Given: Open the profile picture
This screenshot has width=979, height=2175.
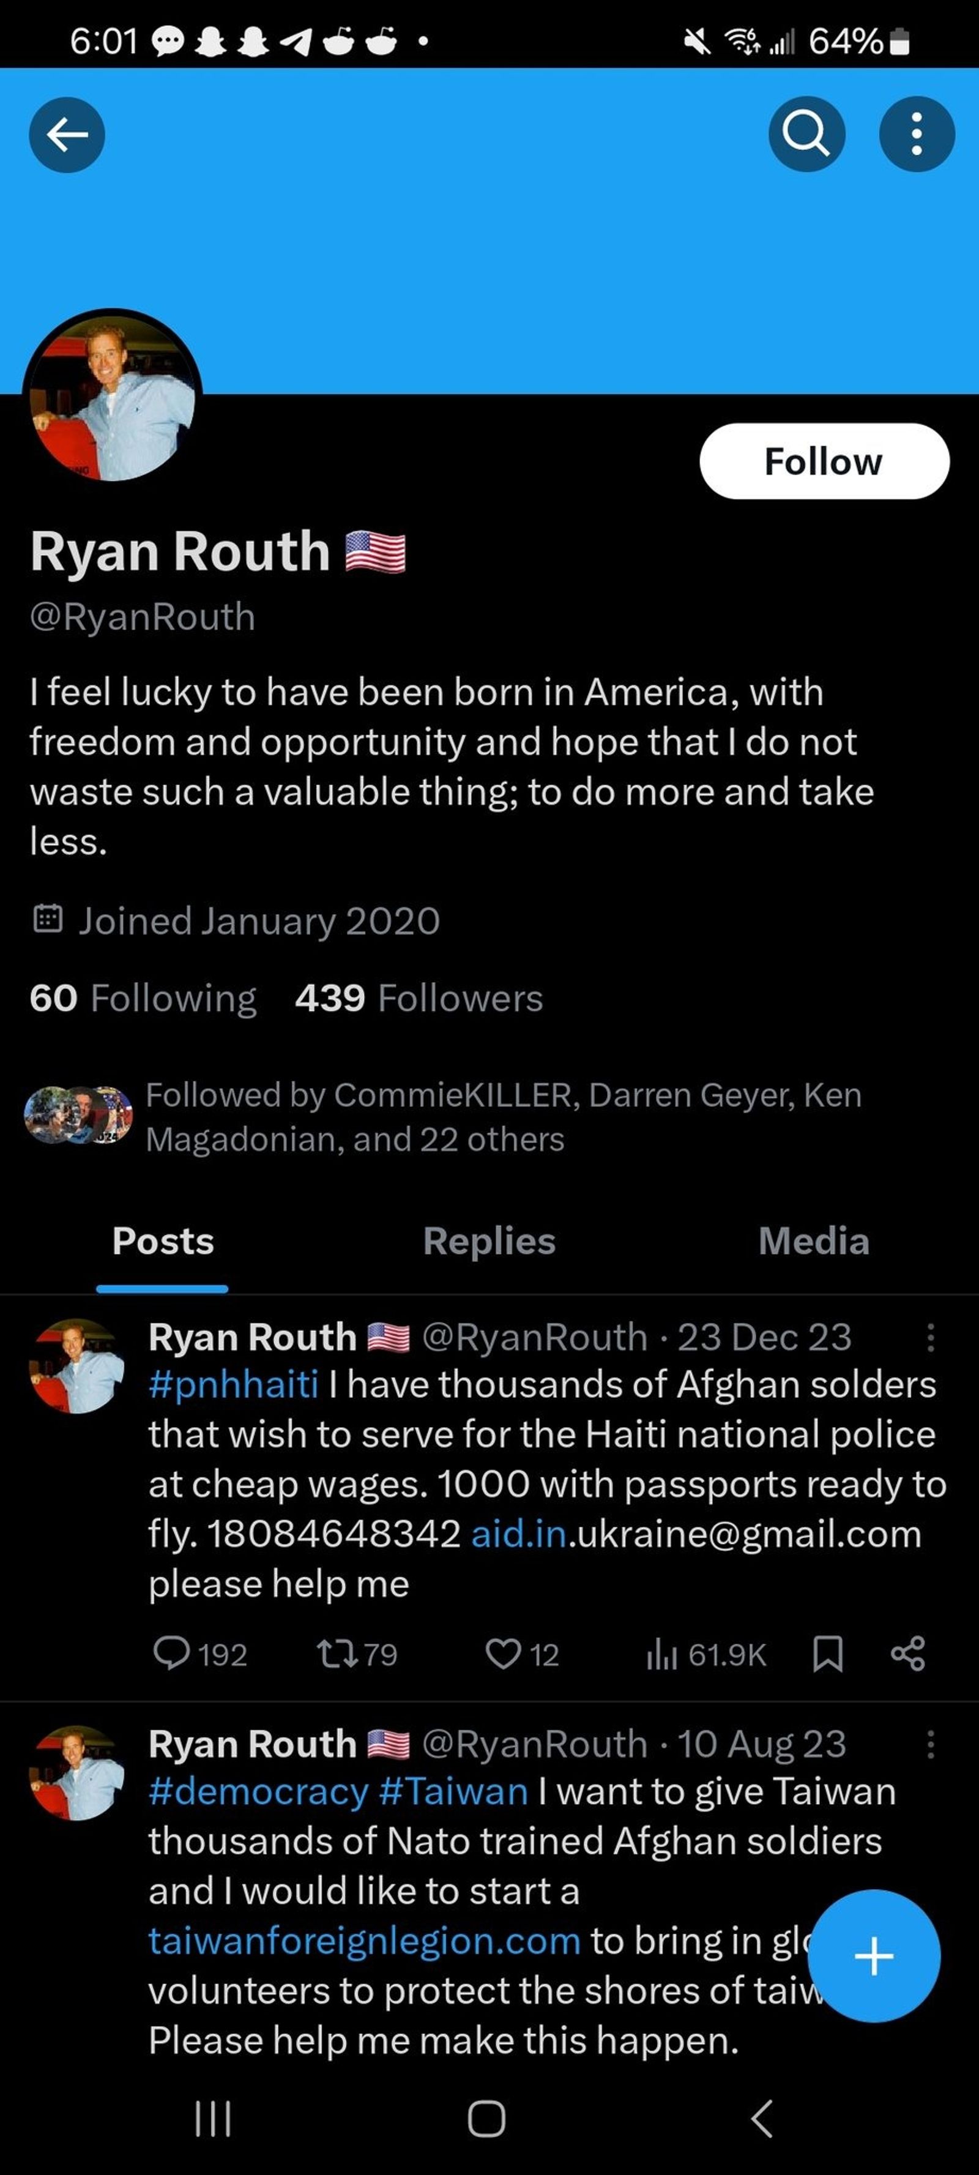Looking at the screenshot, I should (112, 397).
